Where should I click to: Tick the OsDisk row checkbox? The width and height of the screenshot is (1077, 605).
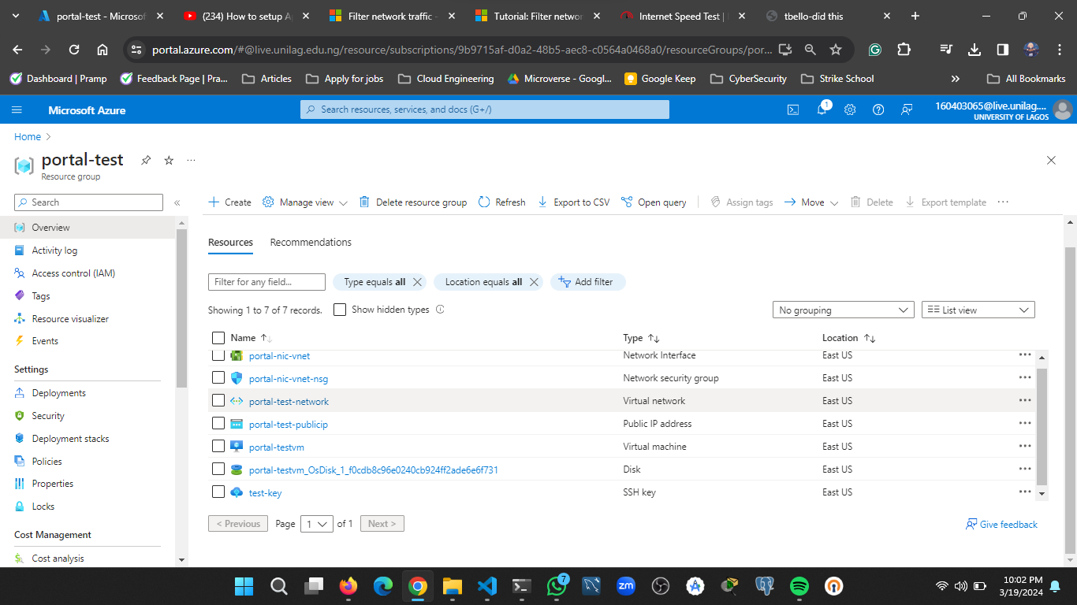[218, 469]
